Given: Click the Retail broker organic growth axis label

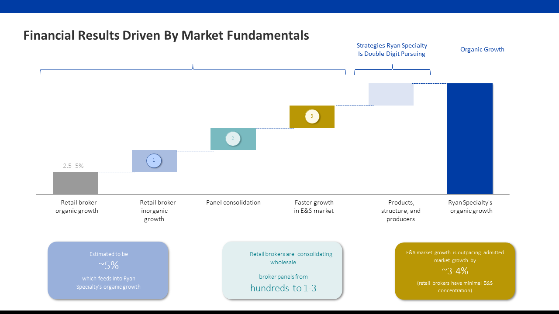Looking at the screenshot, I should point(77,207).
